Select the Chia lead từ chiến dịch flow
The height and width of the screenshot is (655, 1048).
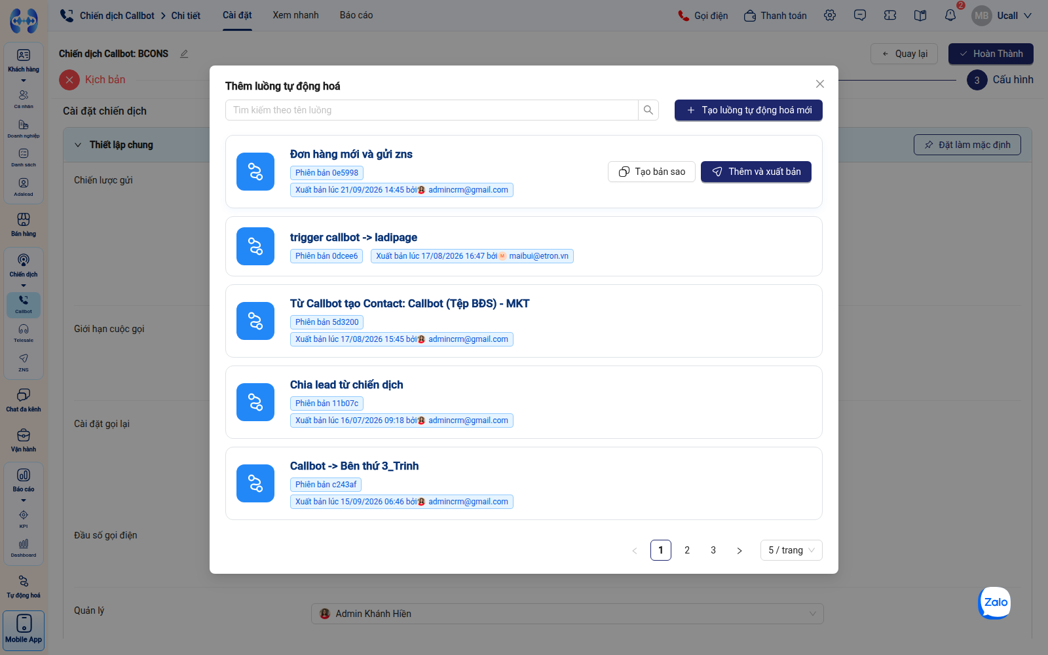(x=524, y=402)
